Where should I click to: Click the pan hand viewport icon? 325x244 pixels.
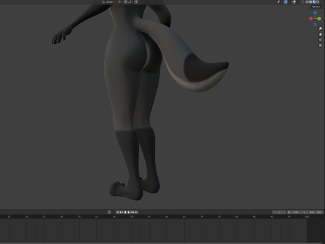click(x=320, y=34)
